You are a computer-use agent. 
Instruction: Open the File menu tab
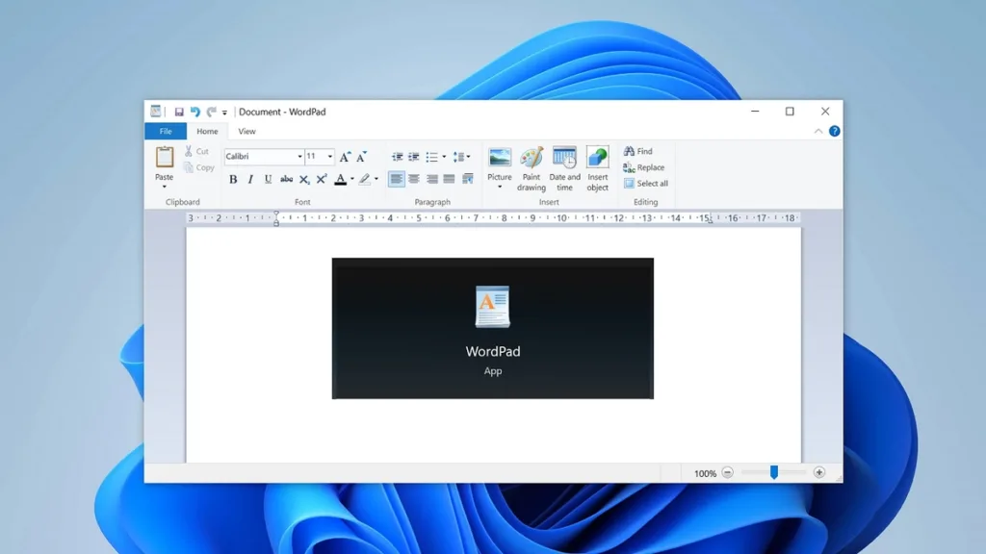click(x=166, y=131)
